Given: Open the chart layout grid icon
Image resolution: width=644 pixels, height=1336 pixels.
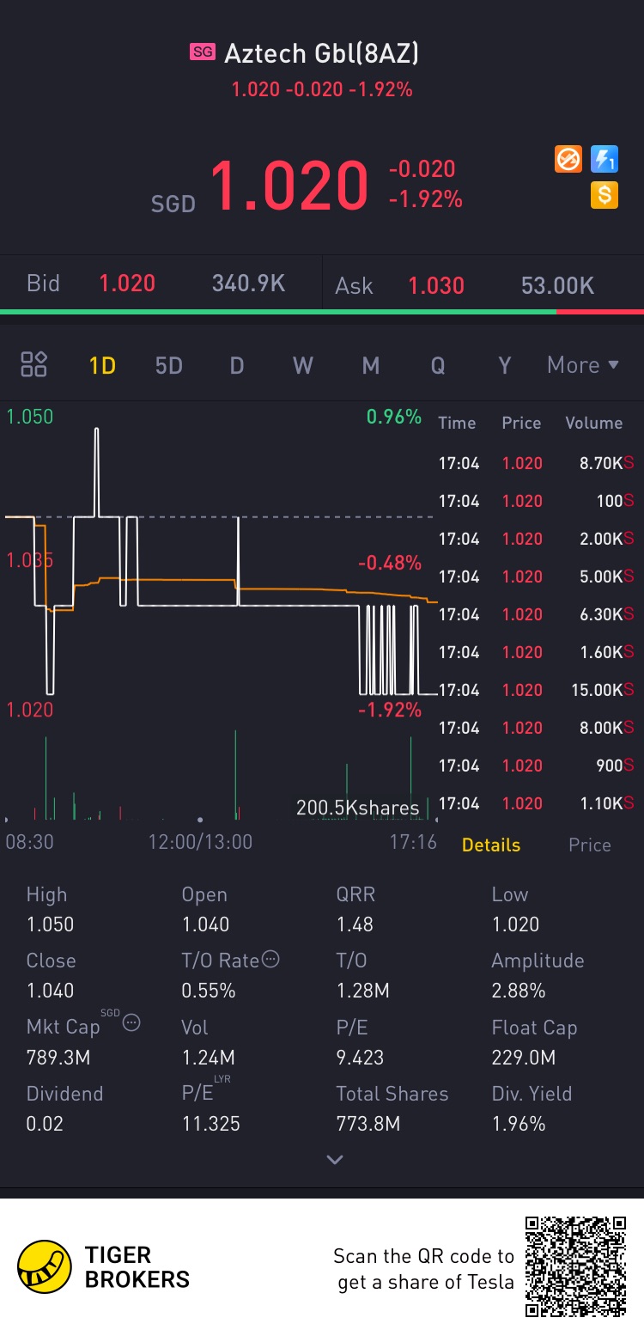Looking at the screenshot, I should [x=33, y=364].
